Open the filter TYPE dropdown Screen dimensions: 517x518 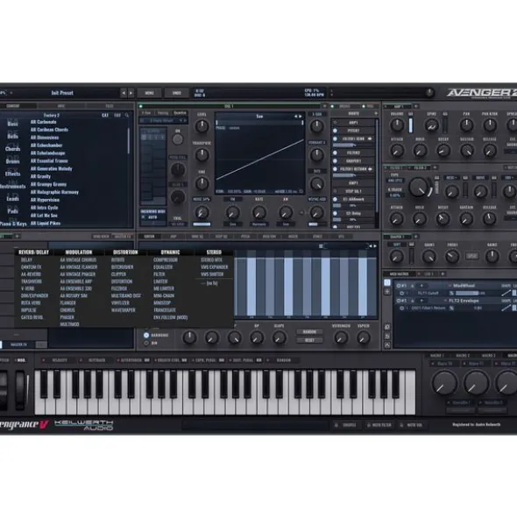tap(395, 181)
